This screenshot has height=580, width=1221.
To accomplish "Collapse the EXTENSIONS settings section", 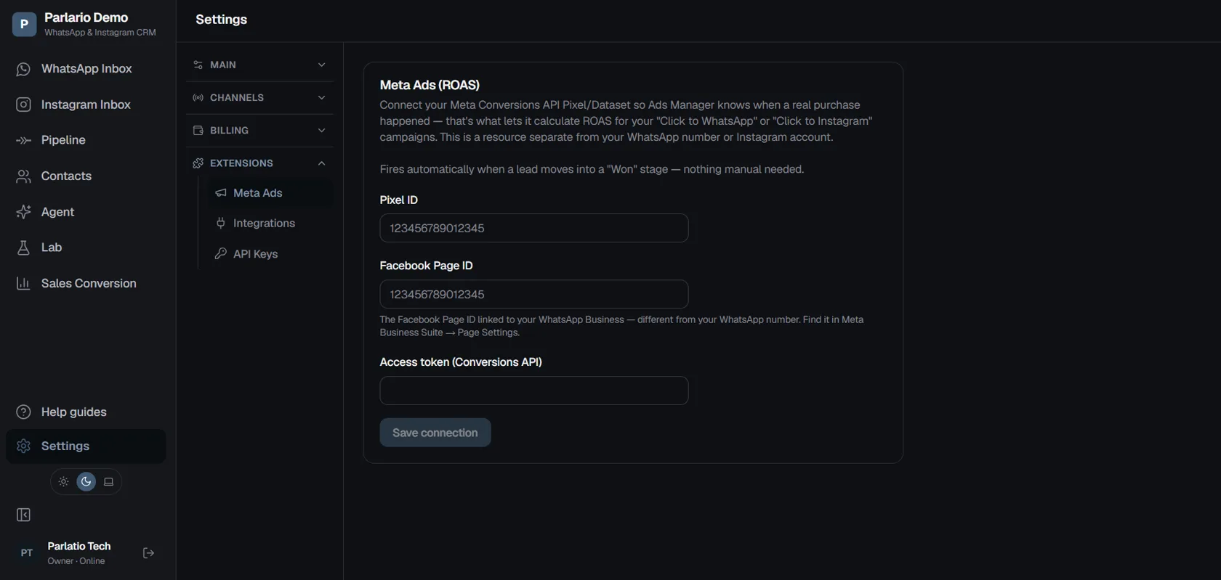I will coord(259,163).
